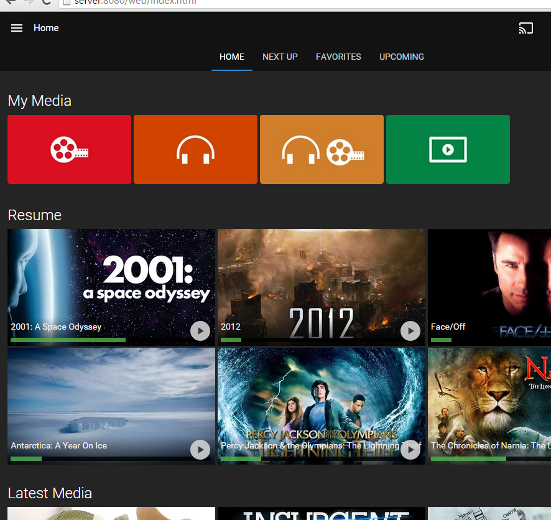
Task: Click the 2001: A Space Odyssey progress bar
Action: [111, 340]
